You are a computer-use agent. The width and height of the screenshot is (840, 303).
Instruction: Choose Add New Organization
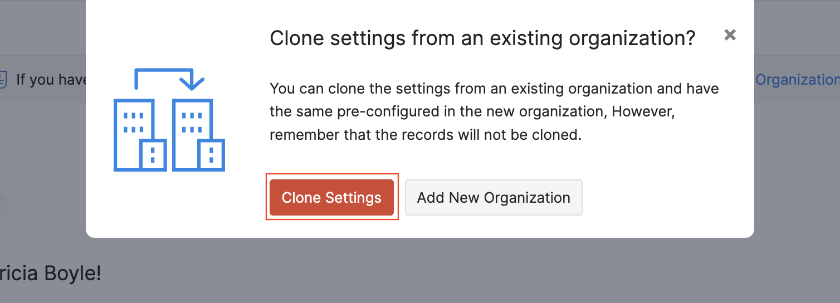494,197
